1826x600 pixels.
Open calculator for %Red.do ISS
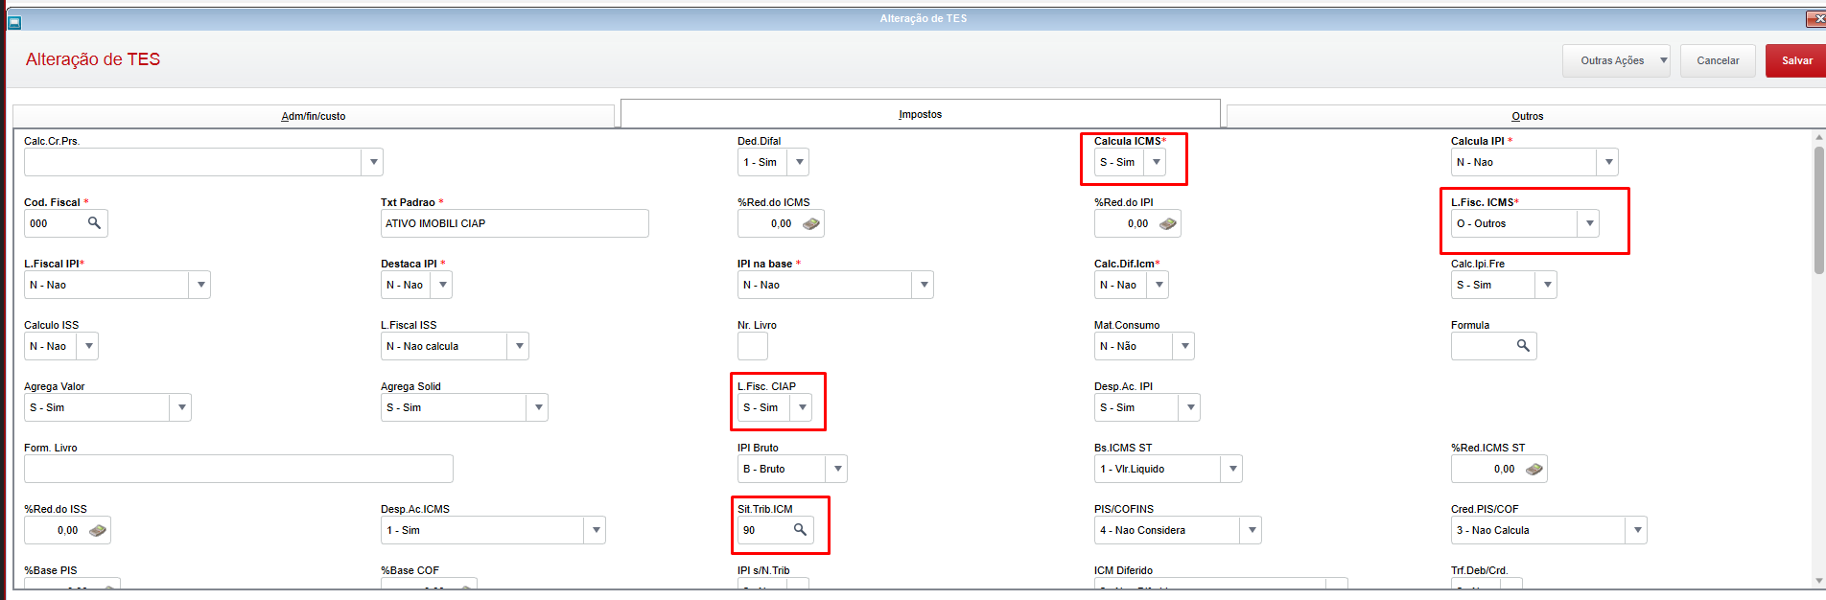click(98, 530)
